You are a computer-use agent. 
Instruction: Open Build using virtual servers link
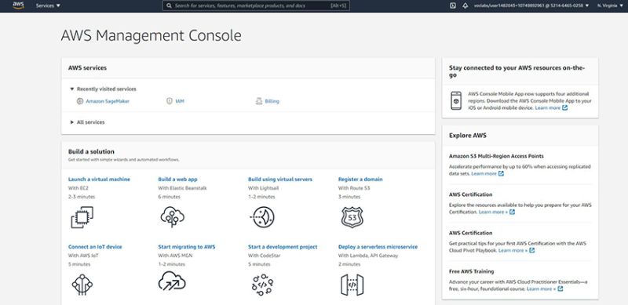click(280, 180)
